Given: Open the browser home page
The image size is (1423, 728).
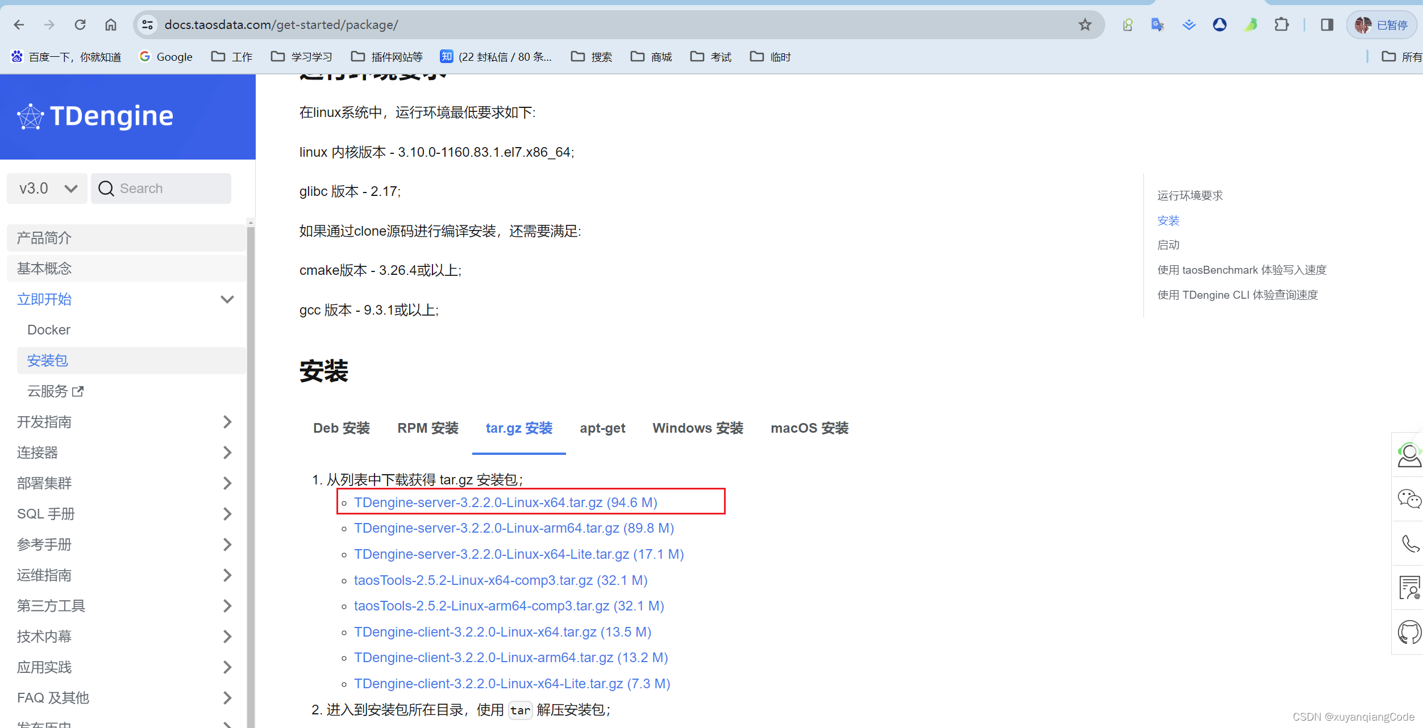Looking at the screenshot, I should tap(111, 25).
